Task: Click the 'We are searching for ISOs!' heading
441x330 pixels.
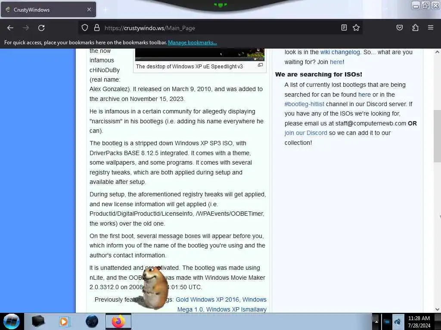Action: coord(319,74)
